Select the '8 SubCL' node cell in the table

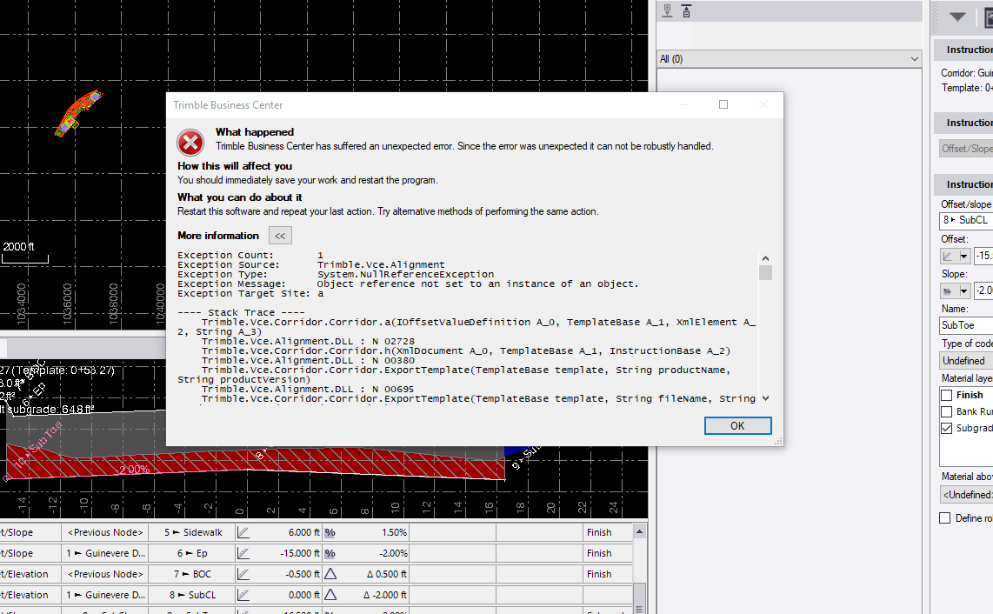(192, 595)
